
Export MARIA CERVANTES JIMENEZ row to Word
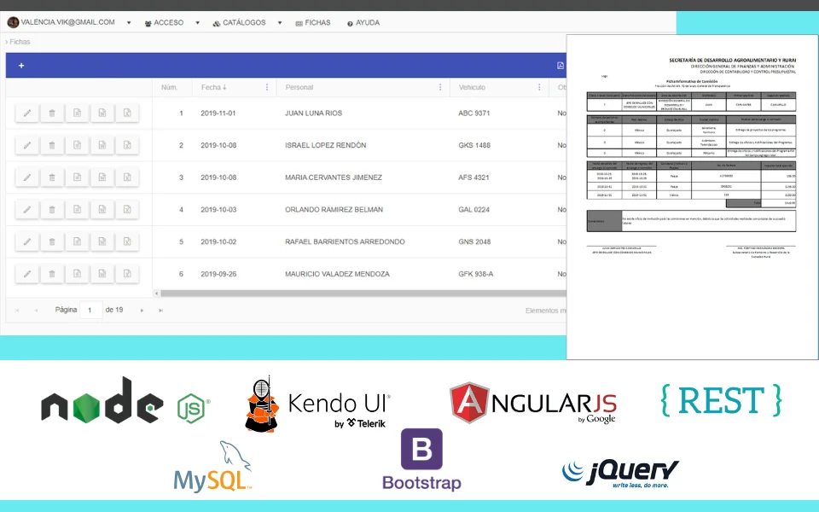(x=102, y=177)
